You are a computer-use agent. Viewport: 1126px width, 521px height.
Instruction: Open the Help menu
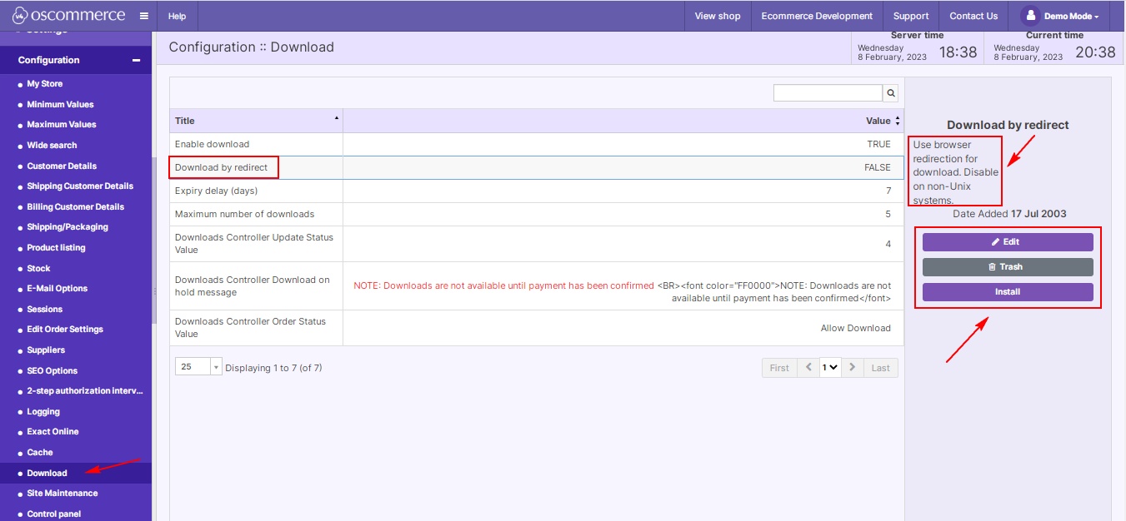tap(178, 16)
